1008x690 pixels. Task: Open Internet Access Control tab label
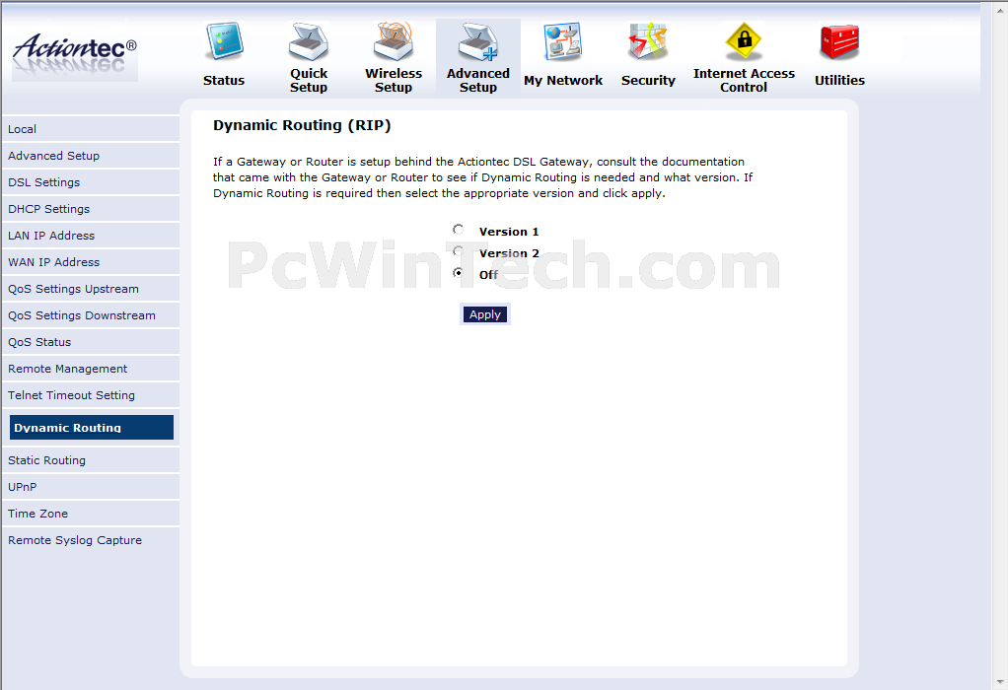click(744, 80)
